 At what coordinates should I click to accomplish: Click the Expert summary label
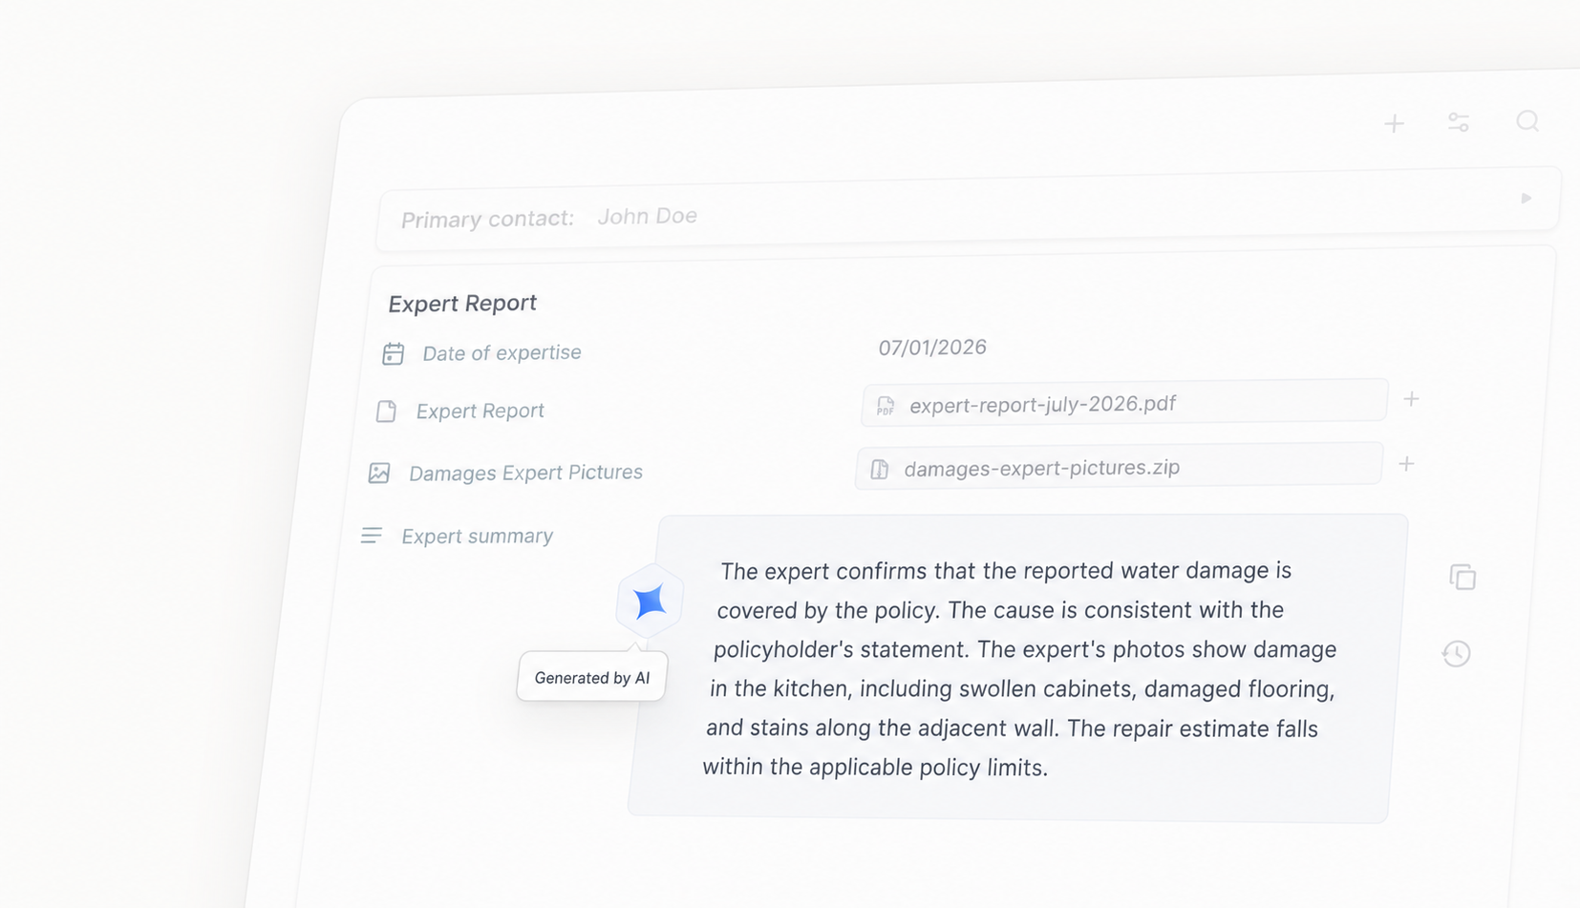tap(477, 537)
